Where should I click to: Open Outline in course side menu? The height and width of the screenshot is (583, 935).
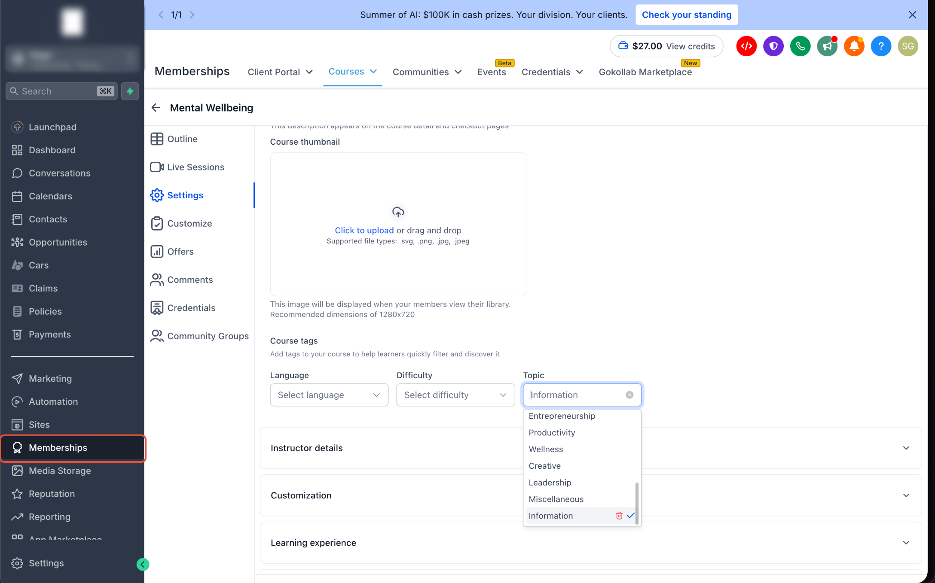174,139
